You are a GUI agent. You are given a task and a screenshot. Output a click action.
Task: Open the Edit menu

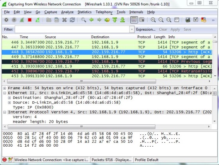pos(17,12)
